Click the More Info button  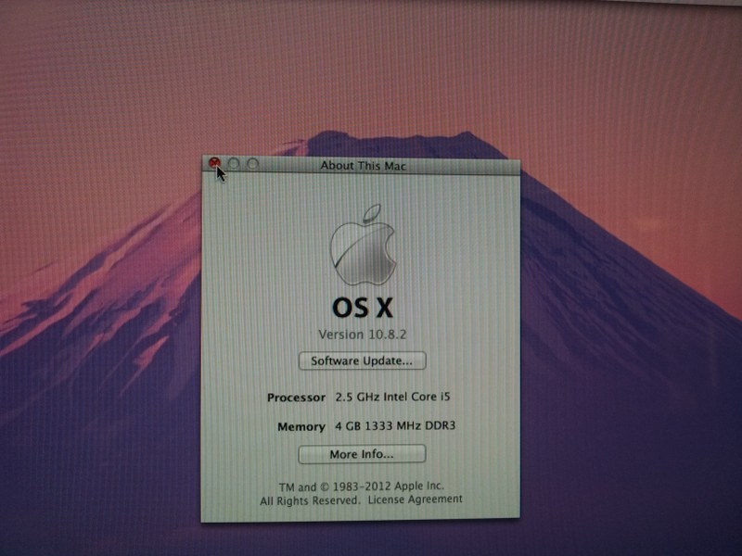(362, 454)
